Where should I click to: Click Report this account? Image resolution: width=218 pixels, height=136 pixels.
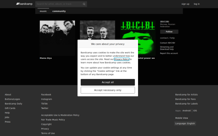click(169, 53)
